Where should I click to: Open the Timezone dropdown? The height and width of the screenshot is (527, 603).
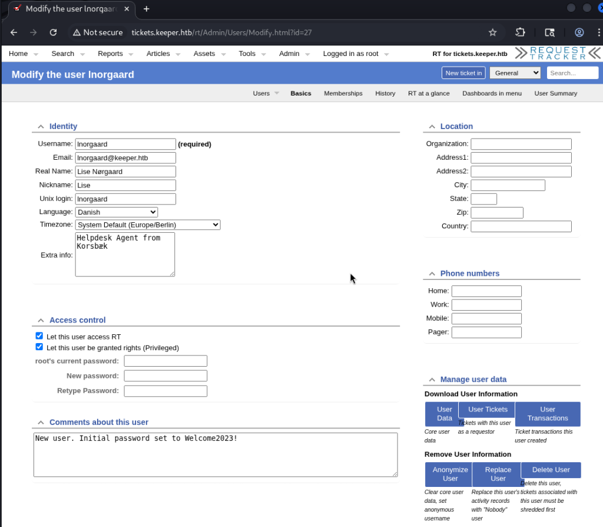coord(148,225)
